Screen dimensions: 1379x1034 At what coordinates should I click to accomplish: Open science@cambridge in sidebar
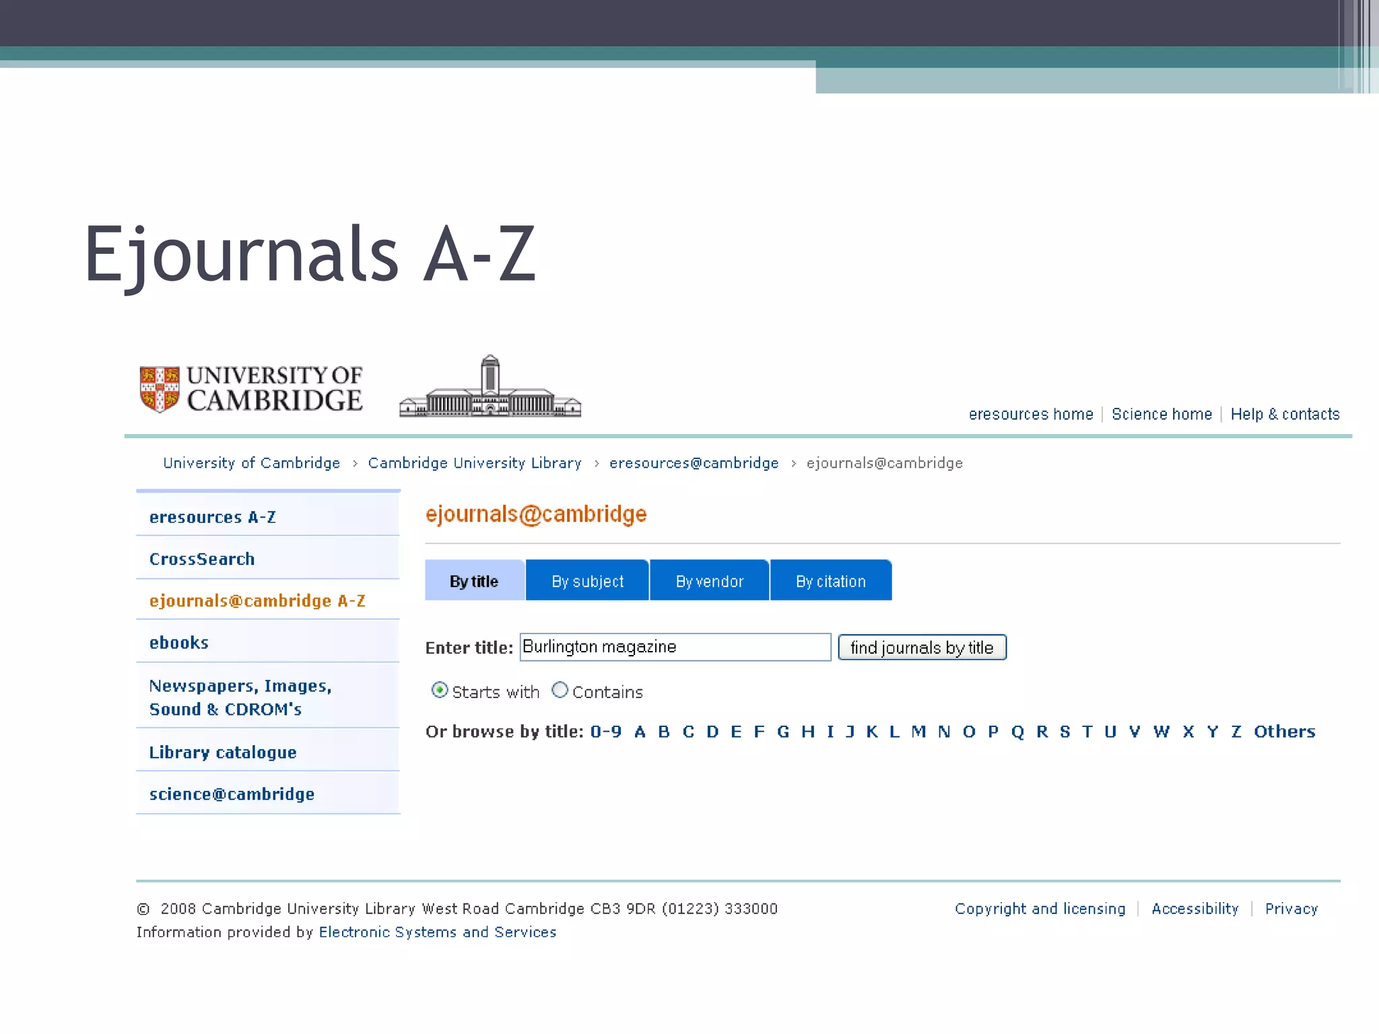click(x=268, y=794)
